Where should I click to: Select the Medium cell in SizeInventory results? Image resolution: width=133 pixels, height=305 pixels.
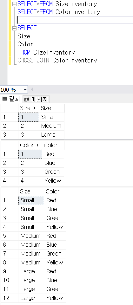(x=52, y=126)
